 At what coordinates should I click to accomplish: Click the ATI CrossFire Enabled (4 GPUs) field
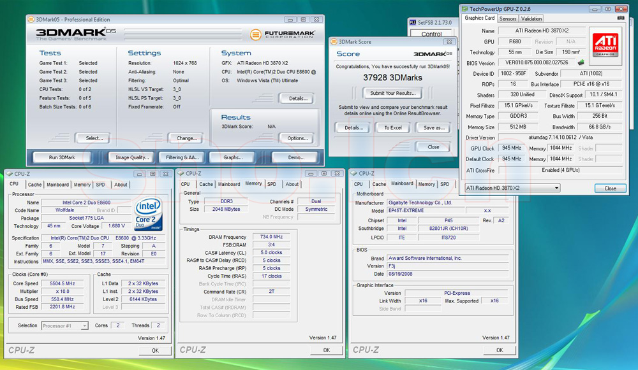(x=560, y=170)
